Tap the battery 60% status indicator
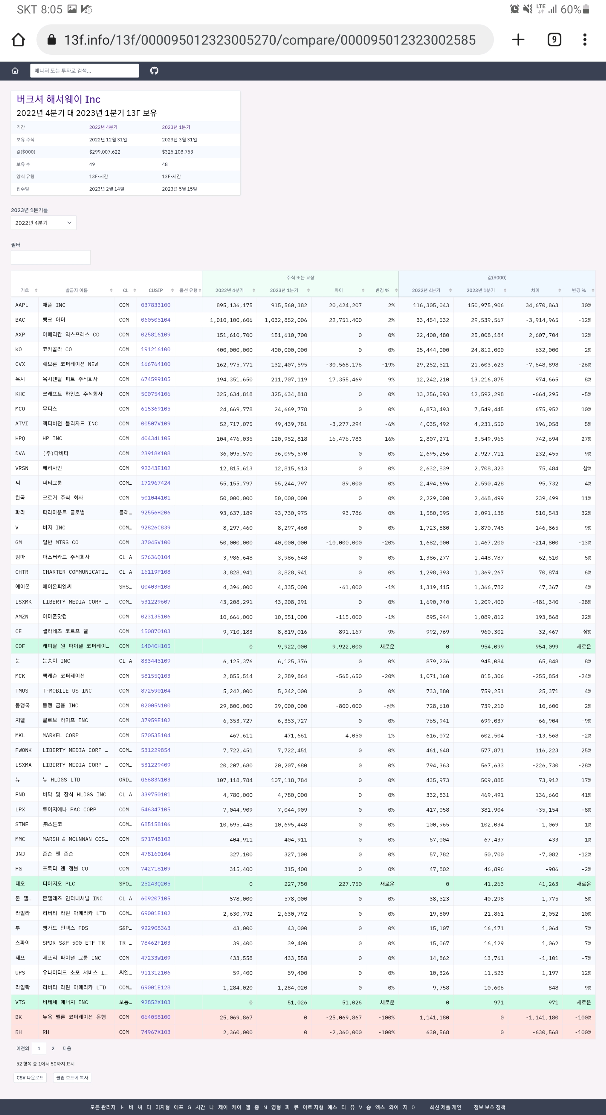 (575, 9)
